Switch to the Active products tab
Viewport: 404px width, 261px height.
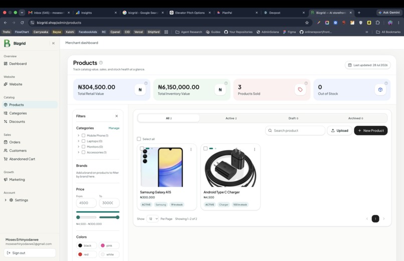231,118
